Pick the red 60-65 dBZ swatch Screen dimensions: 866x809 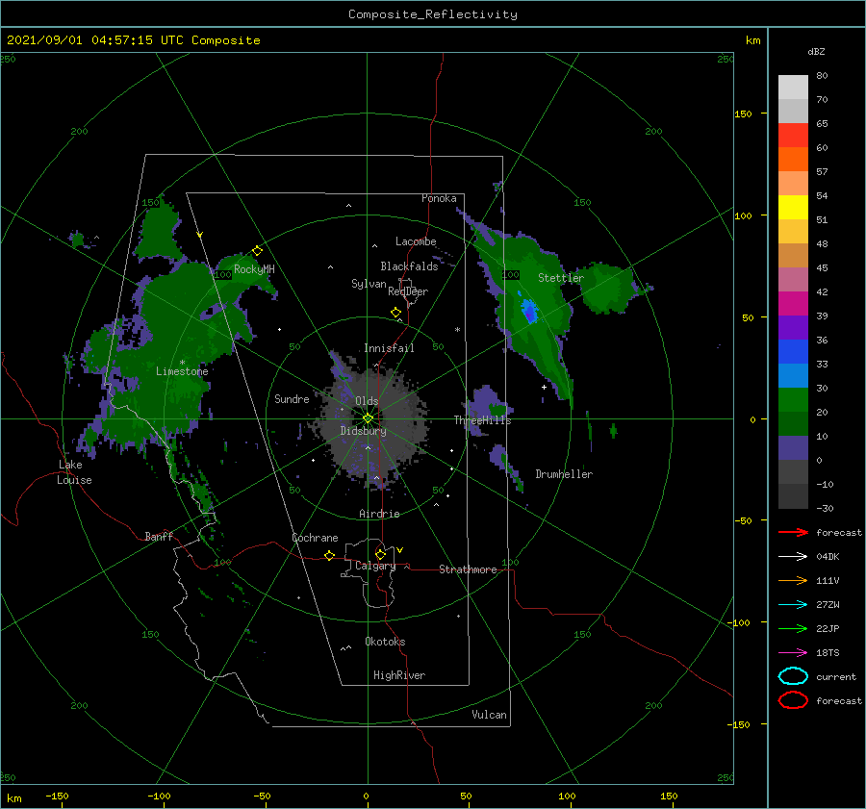pos(793,136)
